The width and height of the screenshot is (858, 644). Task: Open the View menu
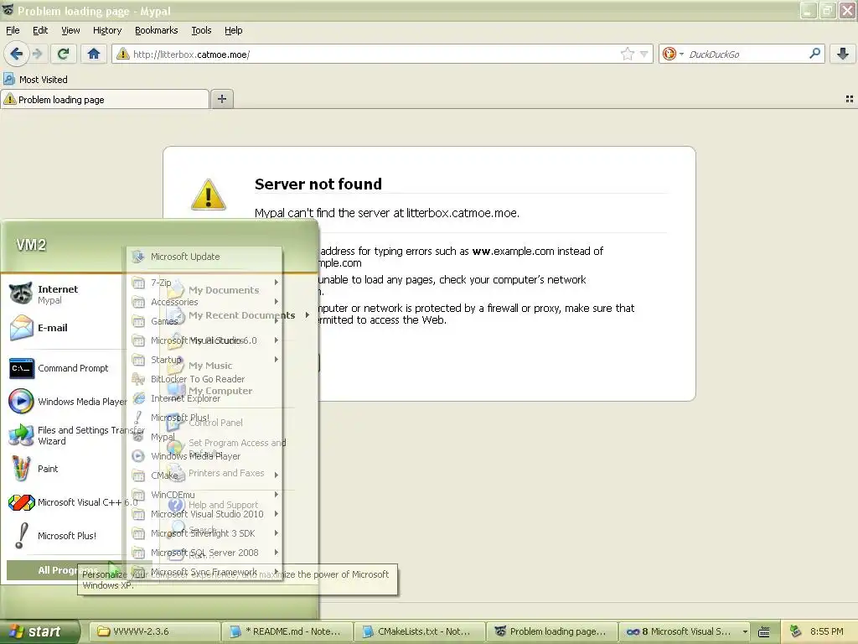[70, 30]
